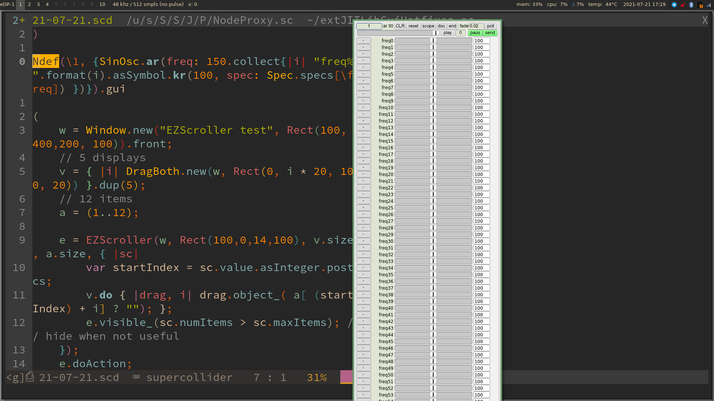This screenshot has height=401, width=714.
Task: Open the scope view for the Ndef
Action: (x=428, y=26)
